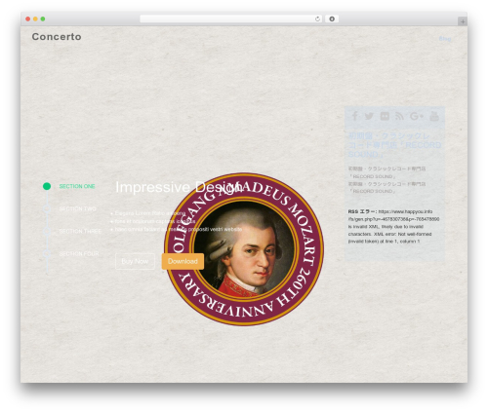
Task: Click the Impressive Design heading
Action: coord(180,187)
